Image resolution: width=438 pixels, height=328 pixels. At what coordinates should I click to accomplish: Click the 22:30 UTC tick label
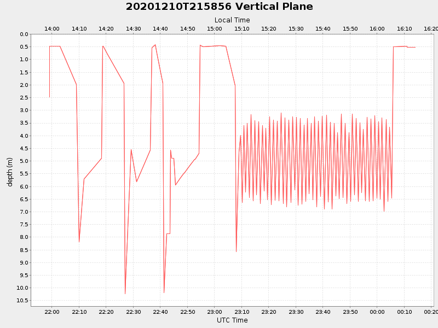[x=133, y=312]
